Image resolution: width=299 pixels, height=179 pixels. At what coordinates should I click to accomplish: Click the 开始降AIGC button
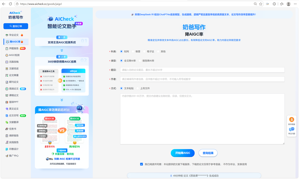(183, 153)
